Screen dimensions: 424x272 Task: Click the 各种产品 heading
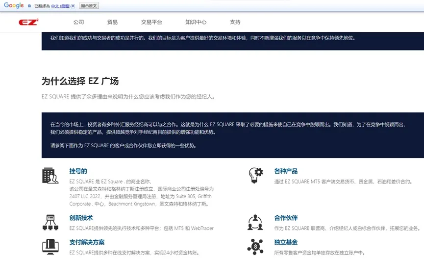[x=286, y=171]
